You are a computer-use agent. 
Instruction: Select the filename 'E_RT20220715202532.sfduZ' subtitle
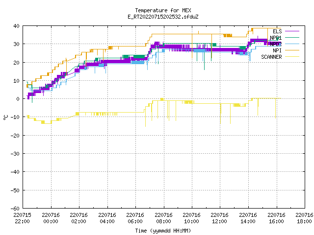[x=163, y=17]
